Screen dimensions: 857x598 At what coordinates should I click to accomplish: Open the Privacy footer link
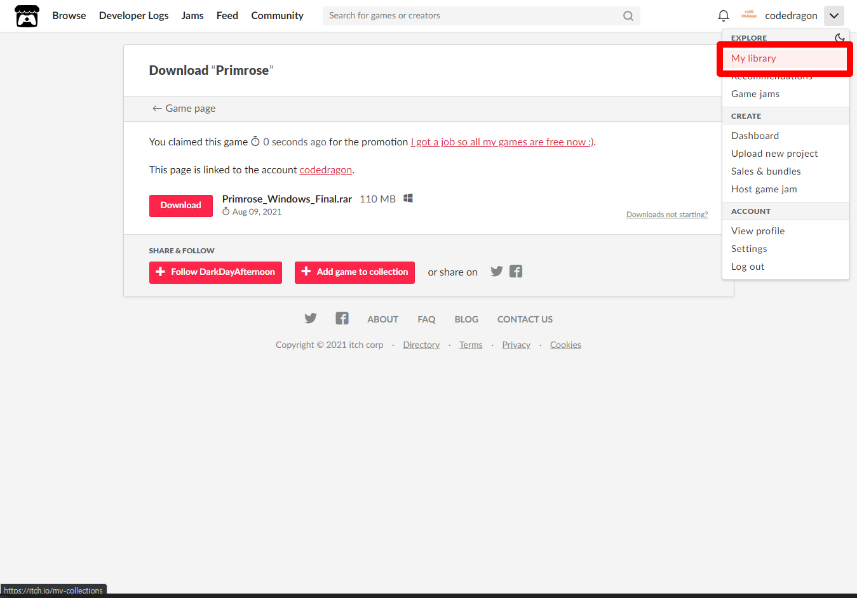(516, 345)
